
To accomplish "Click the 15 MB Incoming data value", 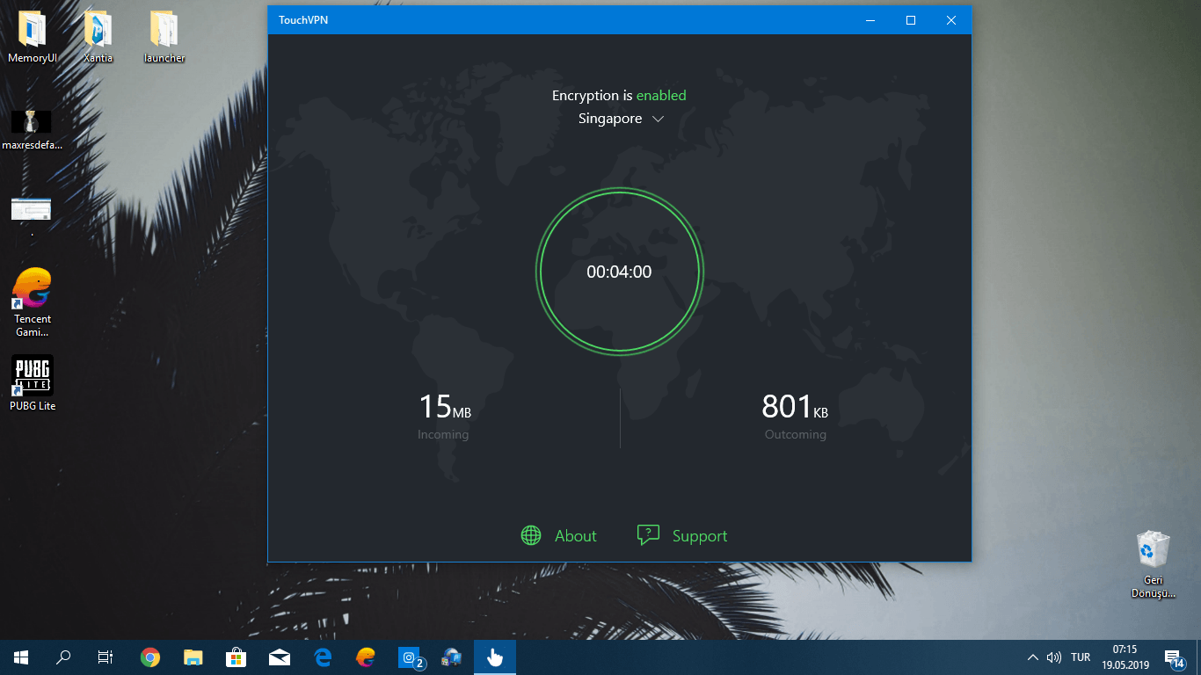I will tap(445, 407).
